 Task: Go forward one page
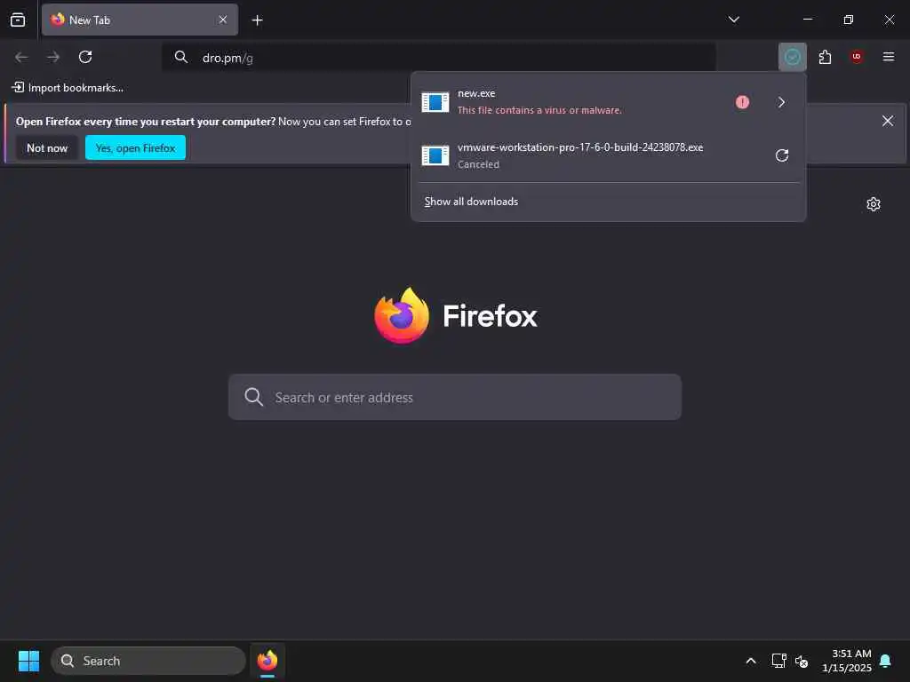(53, 57)
